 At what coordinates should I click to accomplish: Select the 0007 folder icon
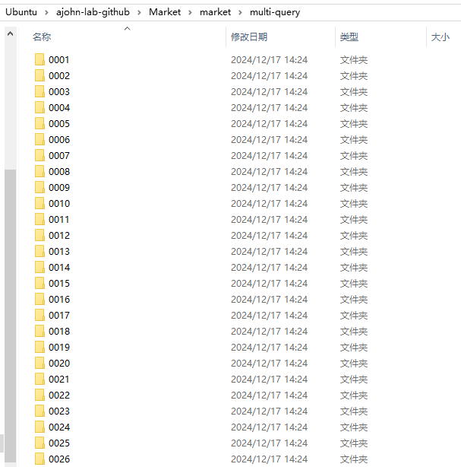[x=39, y=155]
